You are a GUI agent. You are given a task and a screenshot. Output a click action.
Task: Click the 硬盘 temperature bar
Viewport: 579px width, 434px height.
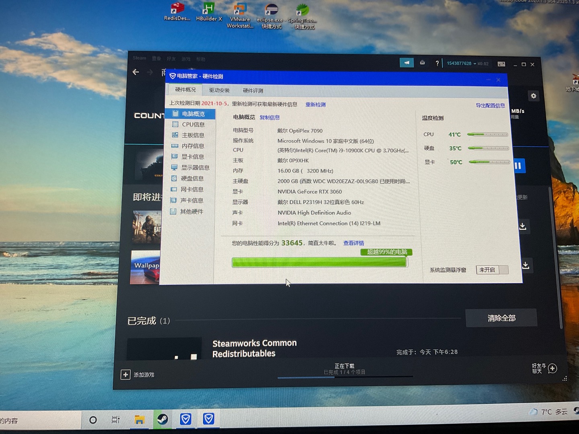point(488,148)
